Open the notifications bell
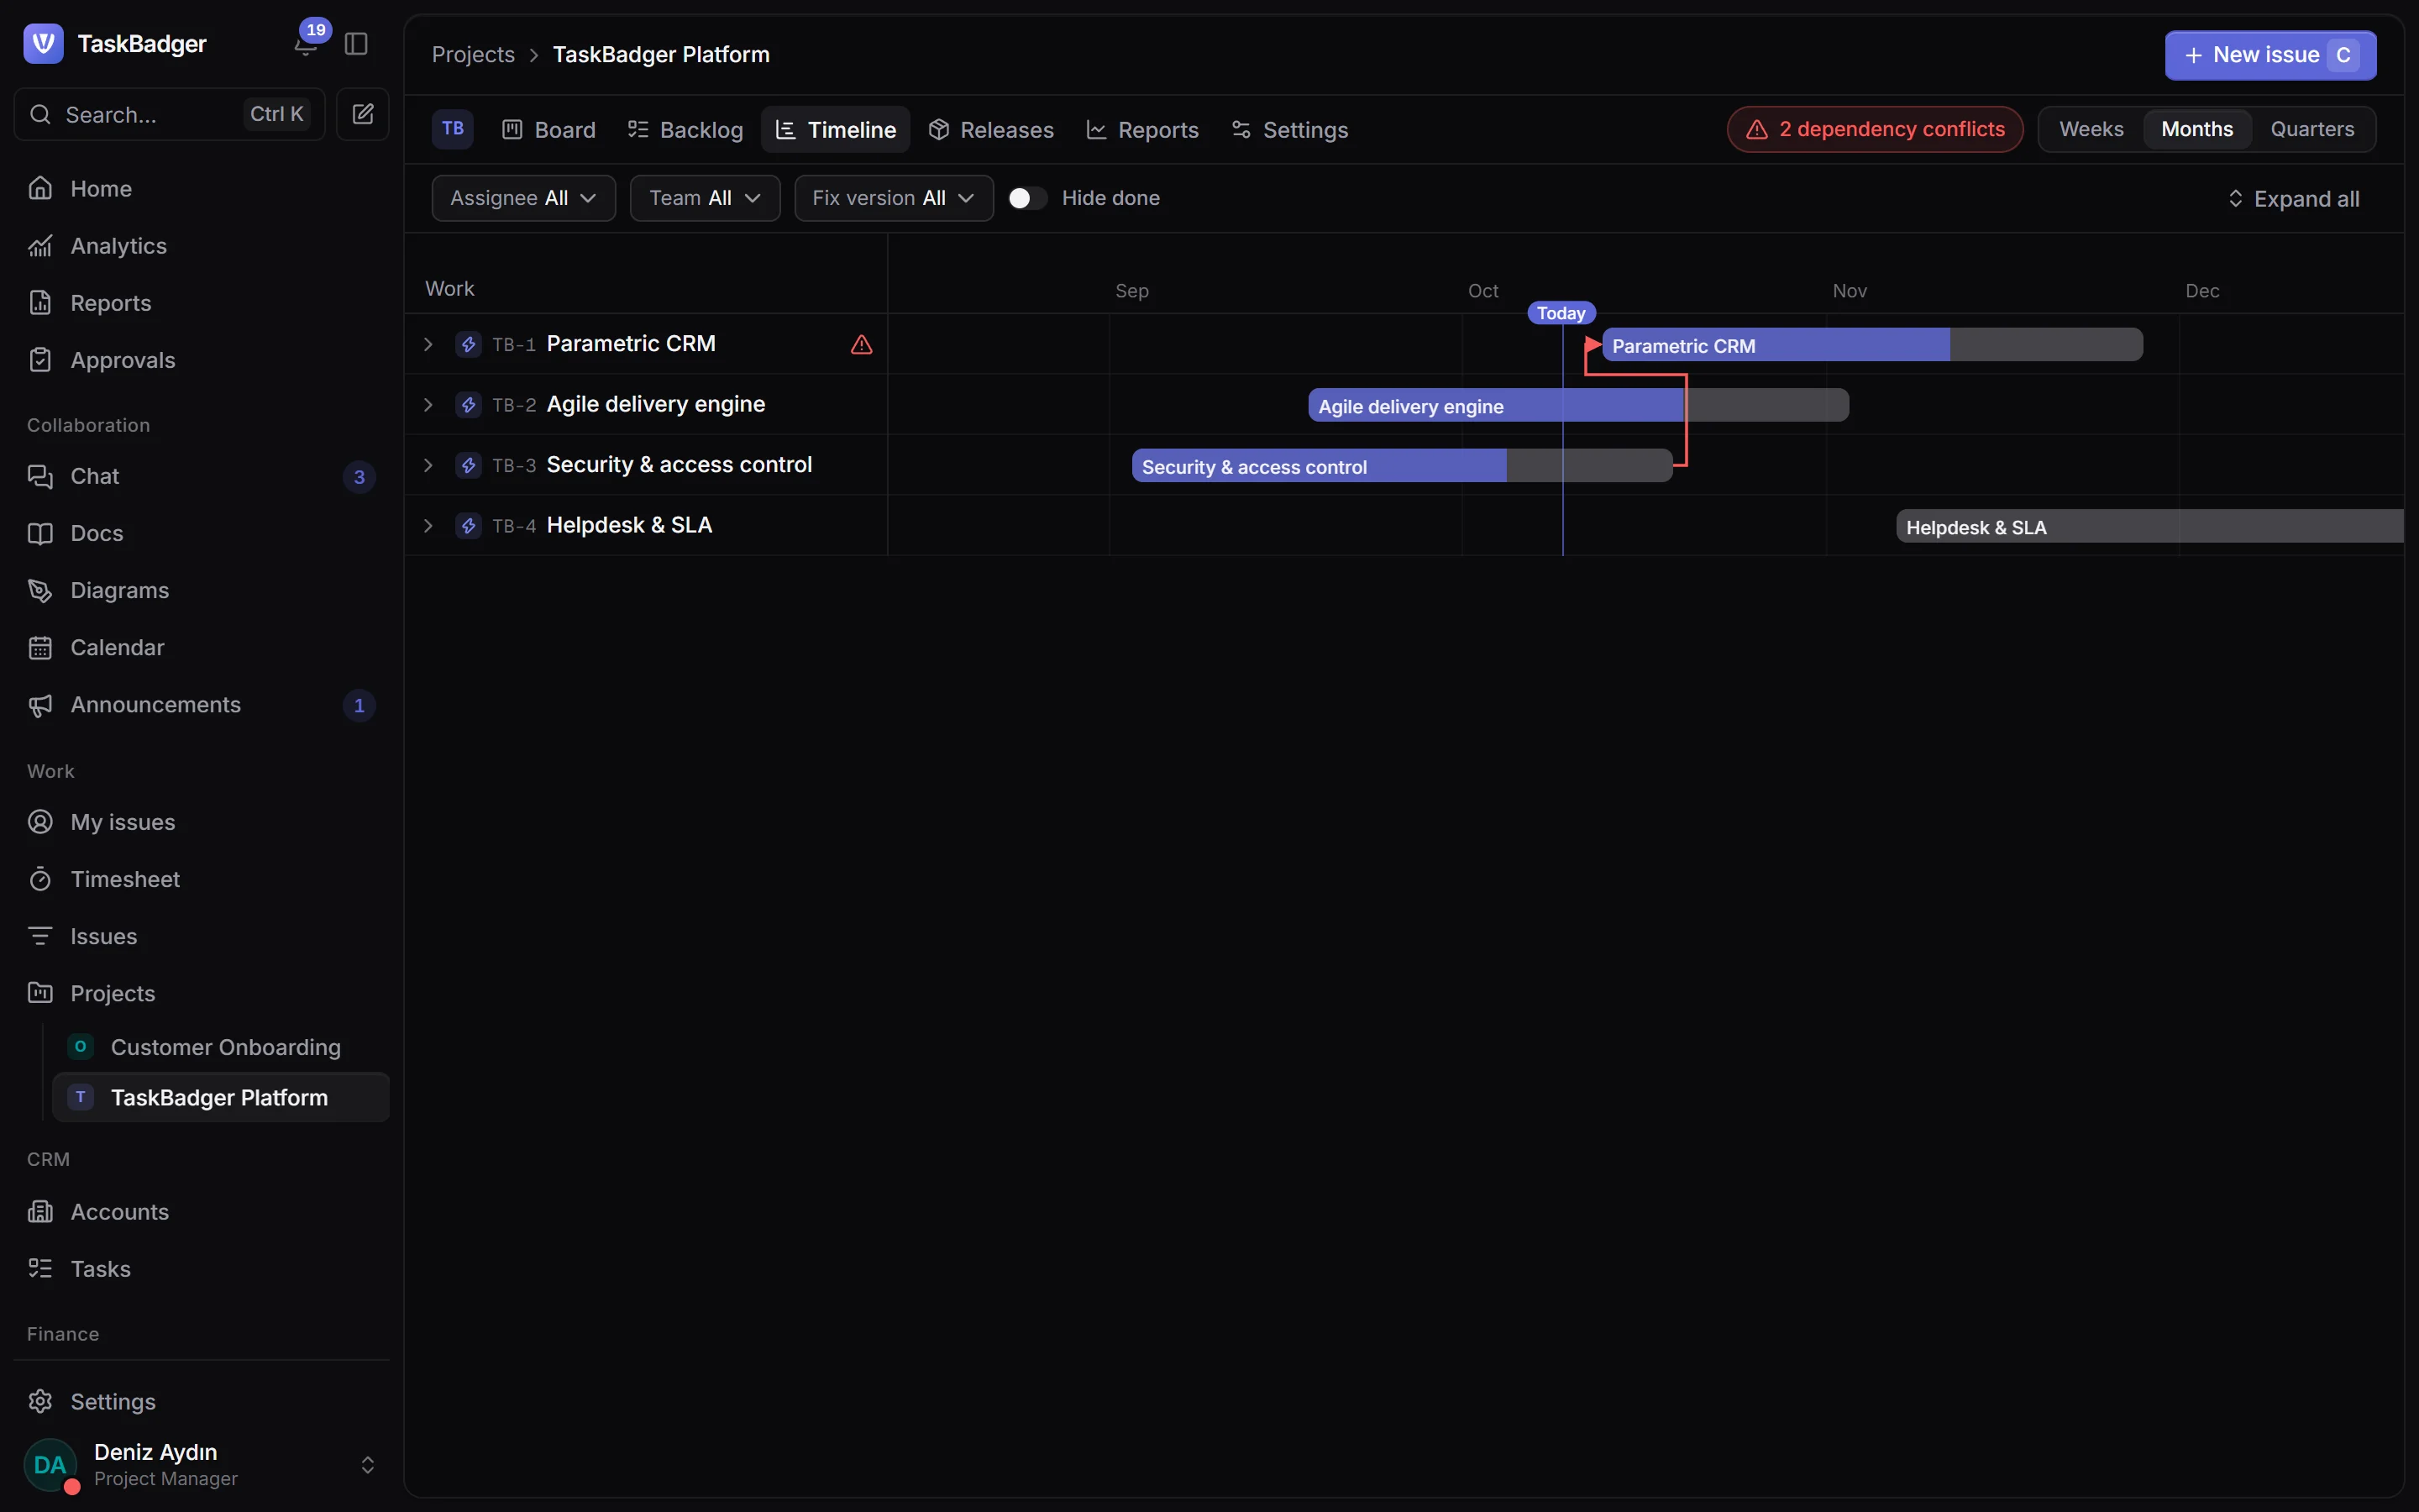 pyautogui.click(x=306, y=44)
